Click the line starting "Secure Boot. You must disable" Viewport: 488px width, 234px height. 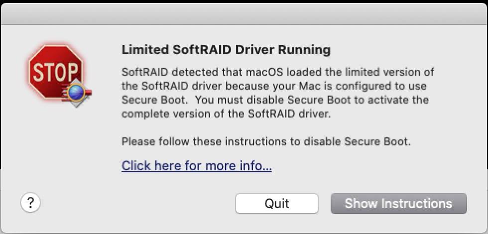pyautogui.click(x=275, y=100)
